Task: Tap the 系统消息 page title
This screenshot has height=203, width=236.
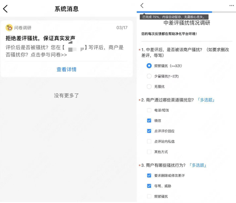Action: (66, 9)
